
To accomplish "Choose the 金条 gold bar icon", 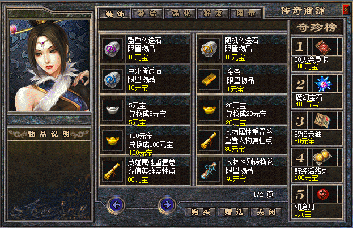I will click(209, 79).
